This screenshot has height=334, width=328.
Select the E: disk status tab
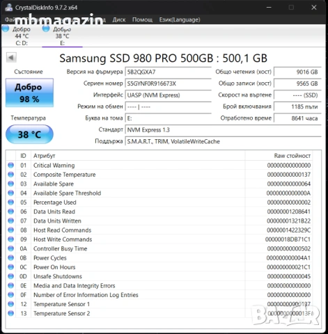coord(62,35)
